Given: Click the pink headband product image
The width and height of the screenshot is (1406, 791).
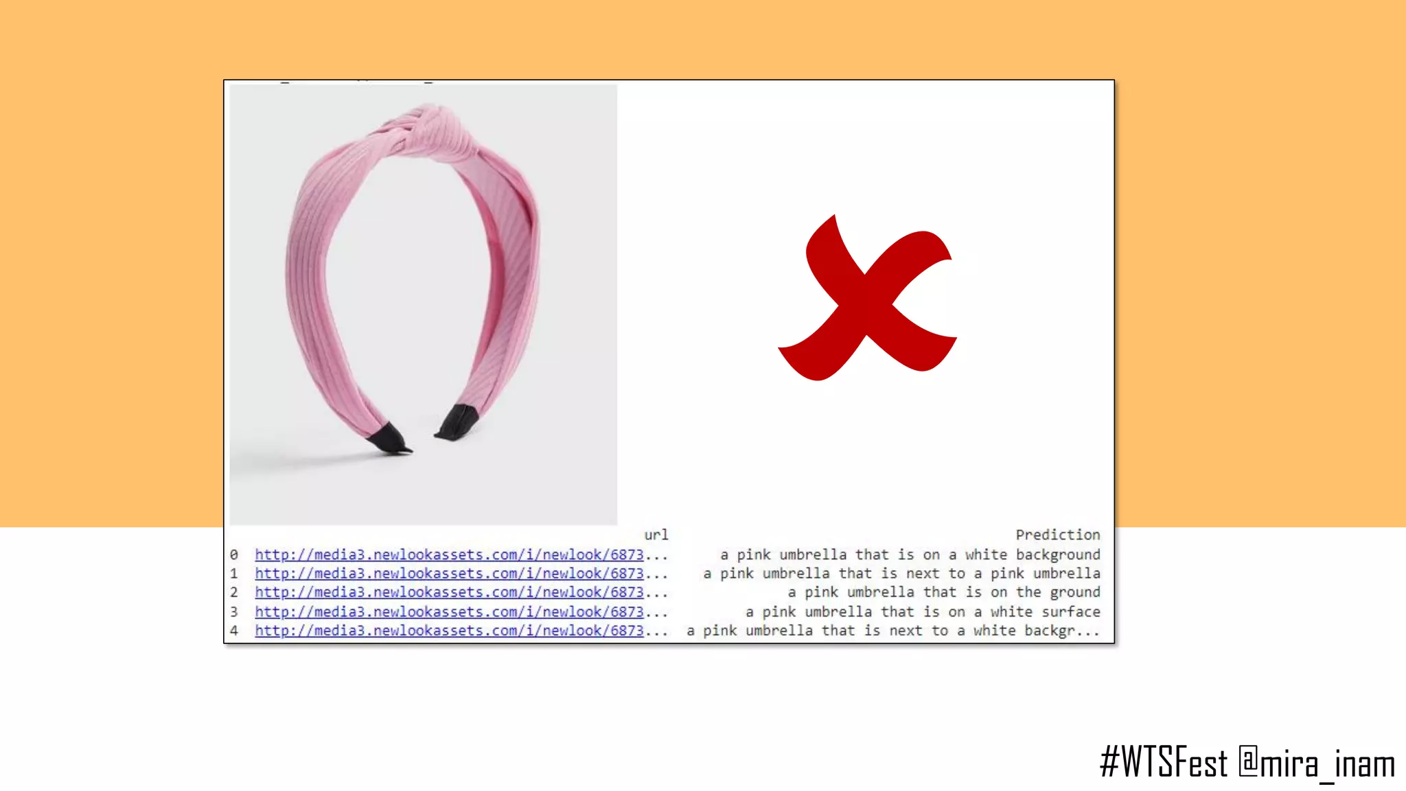Looking at the screenshot, I should [x=423, y=304].
